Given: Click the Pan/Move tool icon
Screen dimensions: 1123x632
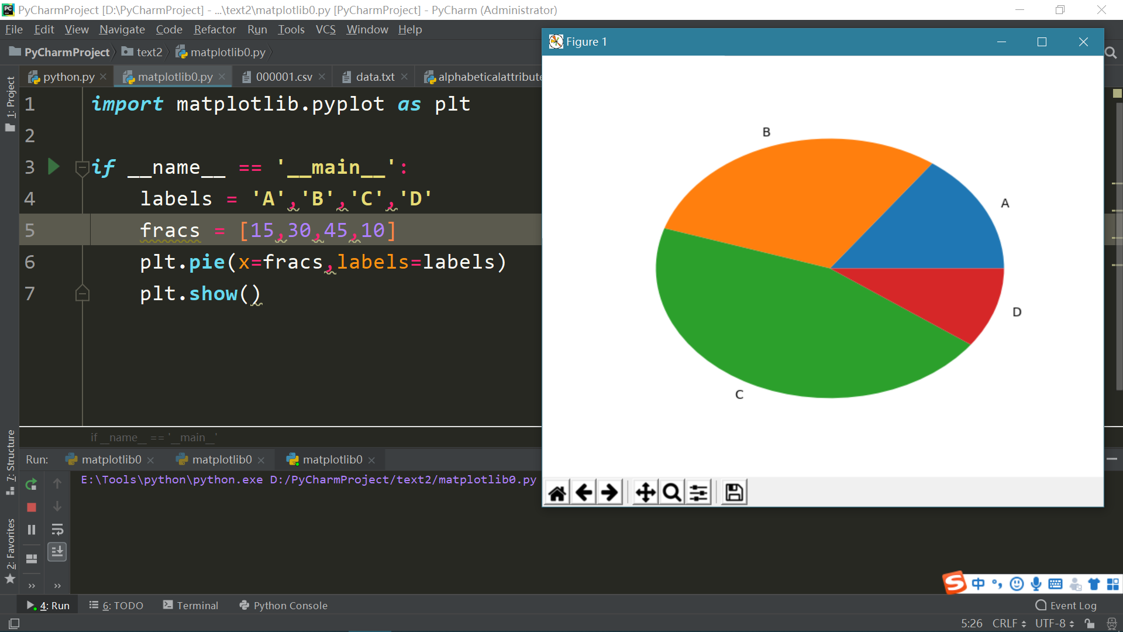Looking at the screenshot, I should pos(643,492).
